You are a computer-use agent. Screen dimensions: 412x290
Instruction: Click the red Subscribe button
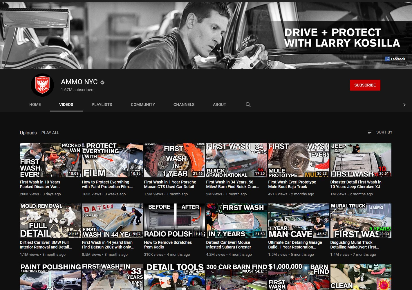(365, 85)
